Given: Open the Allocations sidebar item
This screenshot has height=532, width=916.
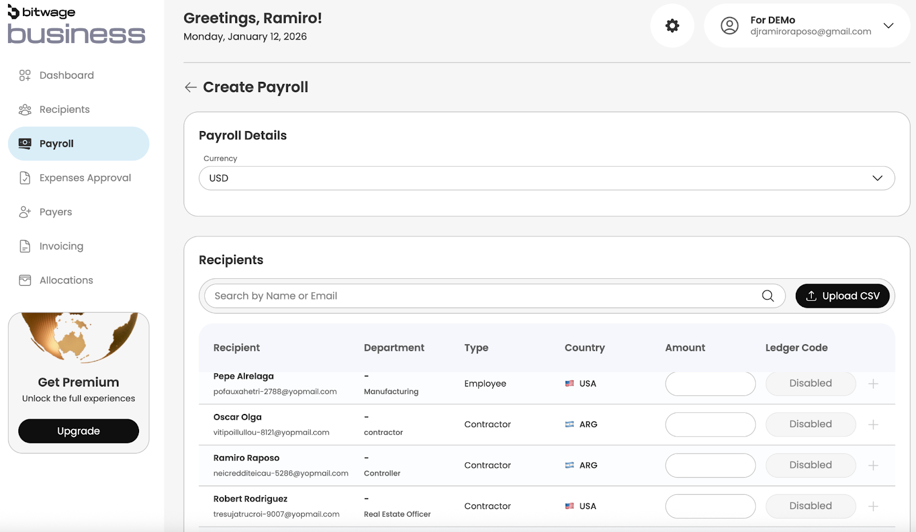Looking at the screenshot, I should (x=66, y=280).
